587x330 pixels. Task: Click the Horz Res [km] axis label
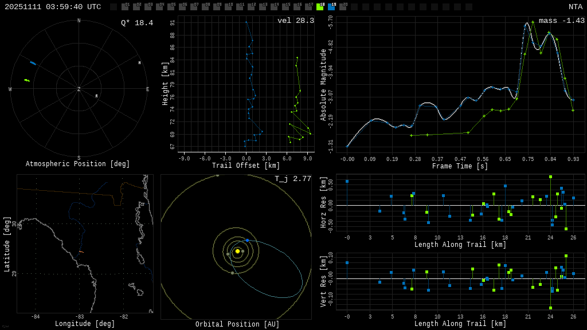[x=323, y=202]
